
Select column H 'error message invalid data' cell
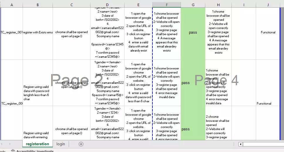218,83
